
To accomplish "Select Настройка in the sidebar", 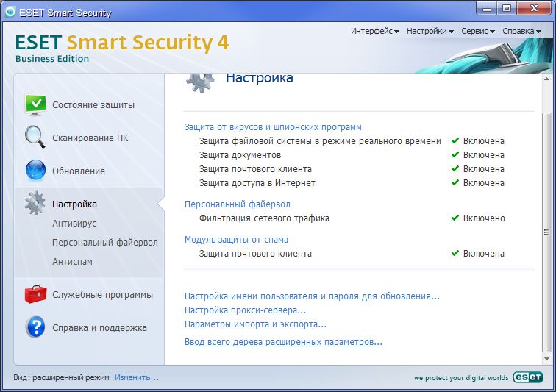I will (74, 204).
